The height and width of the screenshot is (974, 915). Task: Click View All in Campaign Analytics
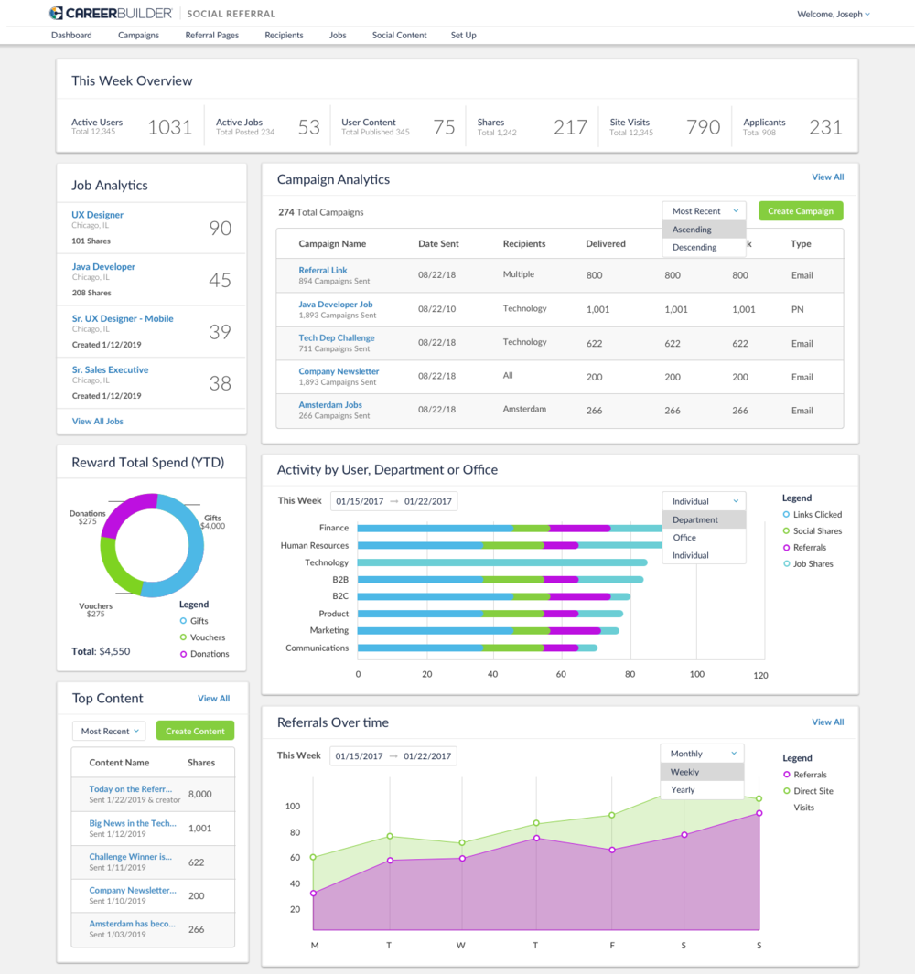[828, 177]
